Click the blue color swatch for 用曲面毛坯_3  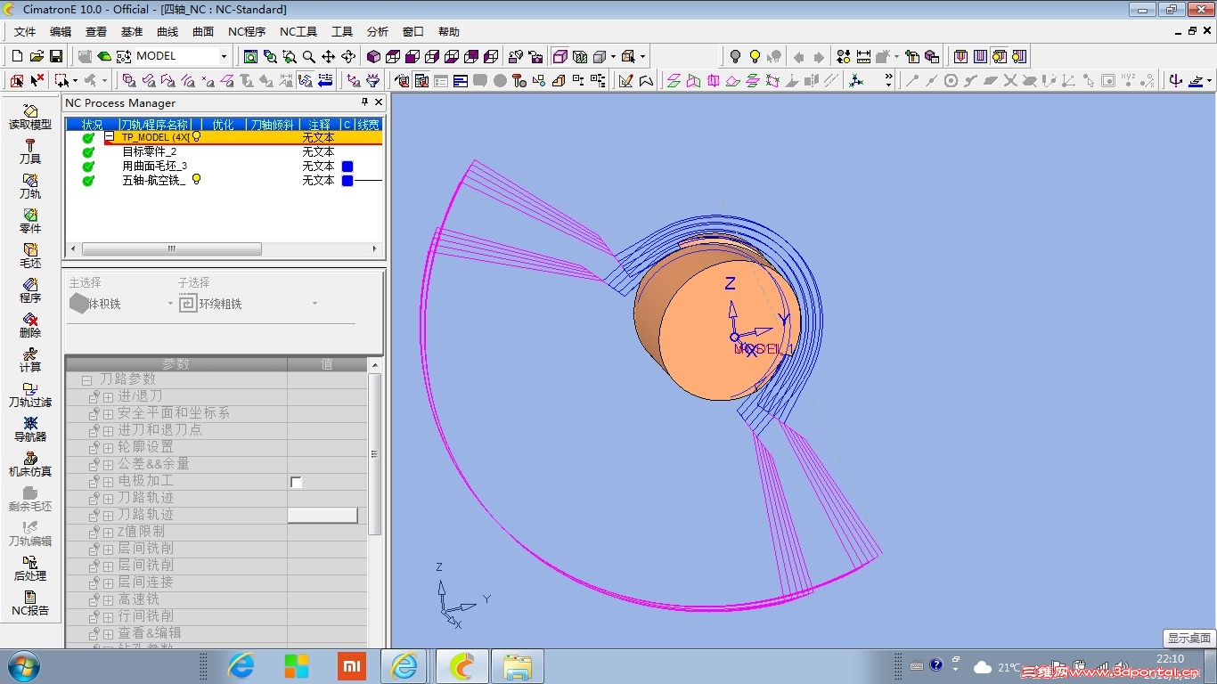coord(347,167)
